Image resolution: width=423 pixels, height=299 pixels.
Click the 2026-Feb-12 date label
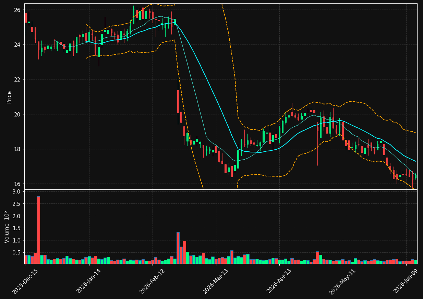point(152,281)
